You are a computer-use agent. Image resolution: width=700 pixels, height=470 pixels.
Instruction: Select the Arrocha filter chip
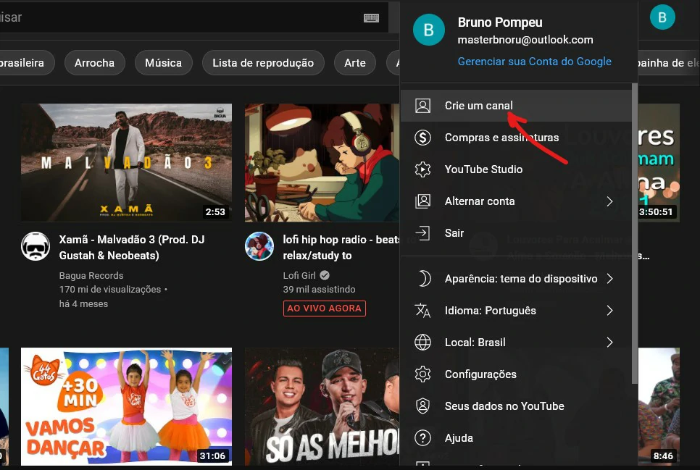coord(95,63)
